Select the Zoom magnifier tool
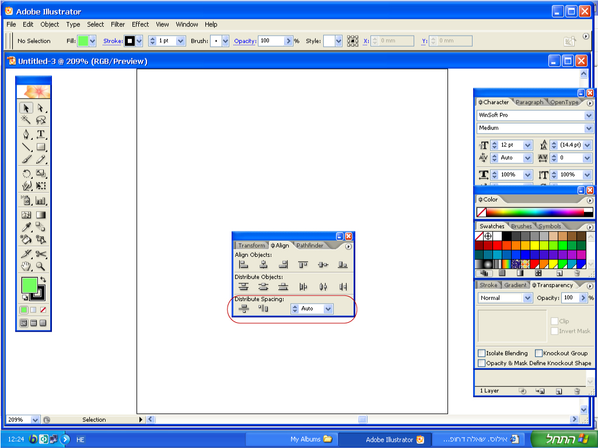Screen dimensions: 598x448 click(41, 266)
